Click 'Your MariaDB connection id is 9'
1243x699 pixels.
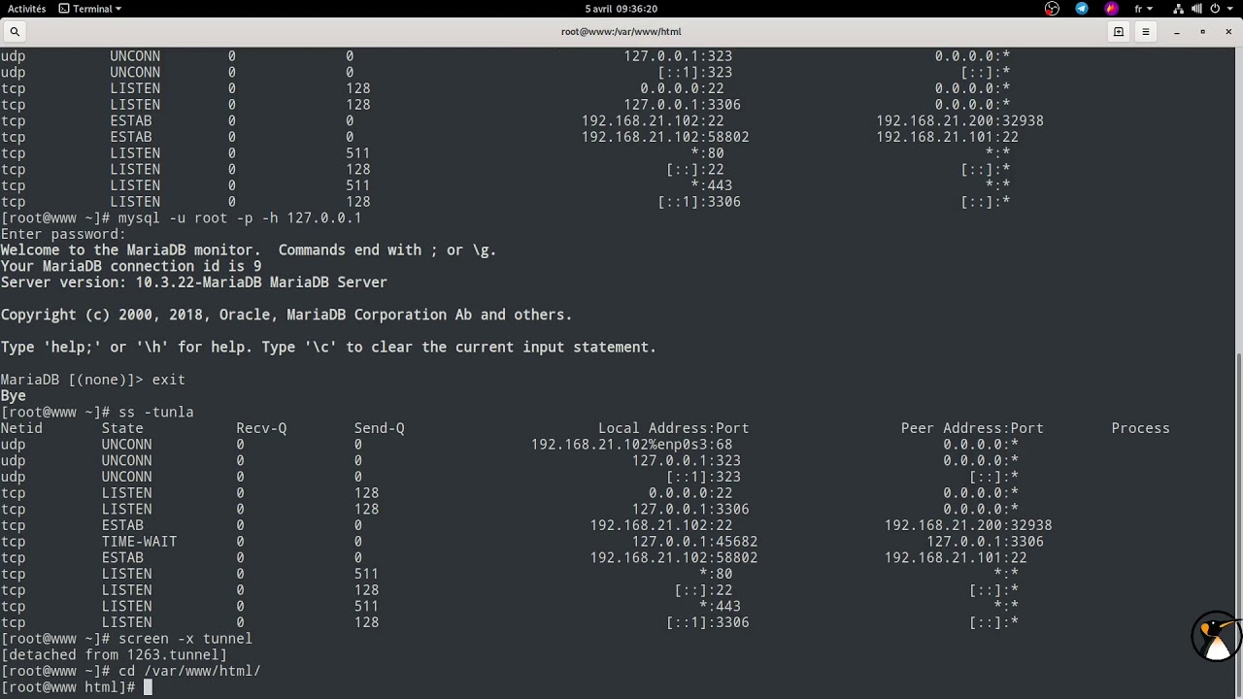[131, 266]
